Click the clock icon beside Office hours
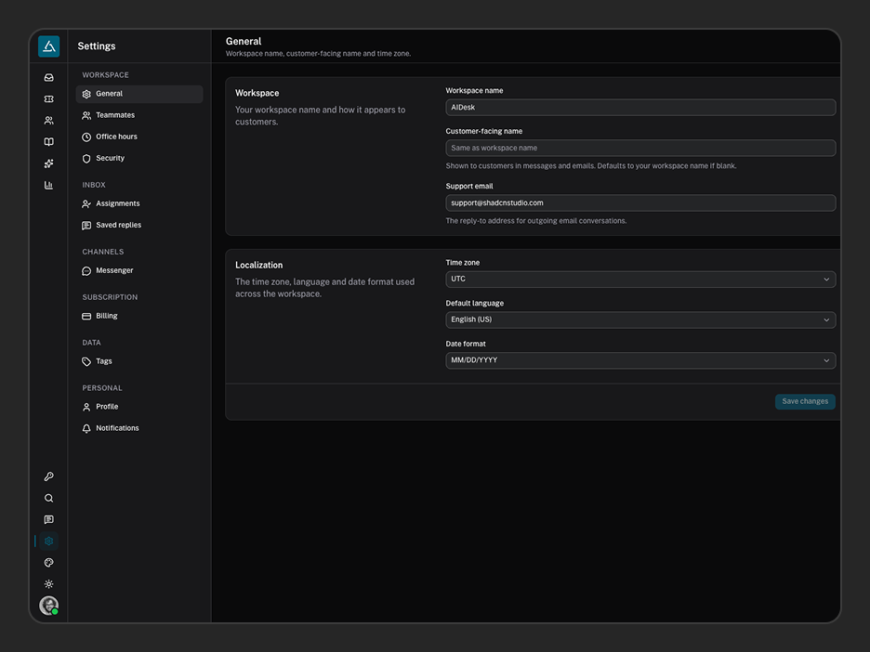 click(86, 137)
